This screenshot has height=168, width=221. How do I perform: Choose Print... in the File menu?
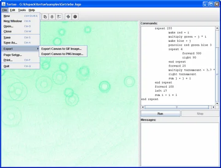21,60
